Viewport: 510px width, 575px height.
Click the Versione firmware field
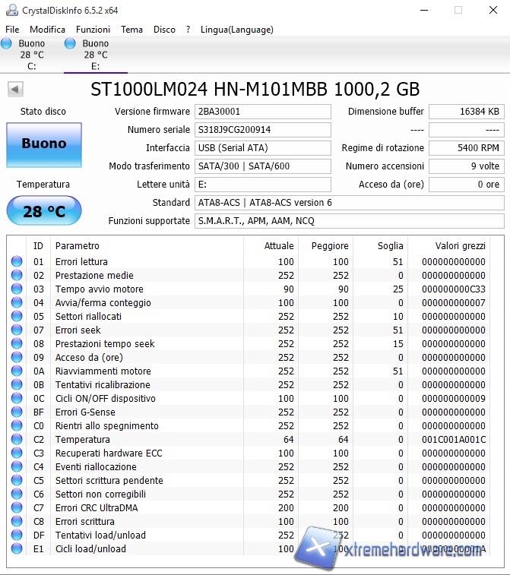pos(263,112)
